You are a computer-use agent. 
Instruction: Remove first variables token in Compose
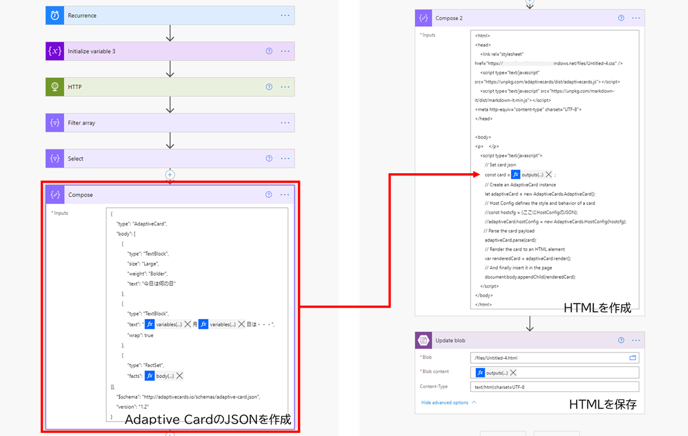click(x=187, y=324)
